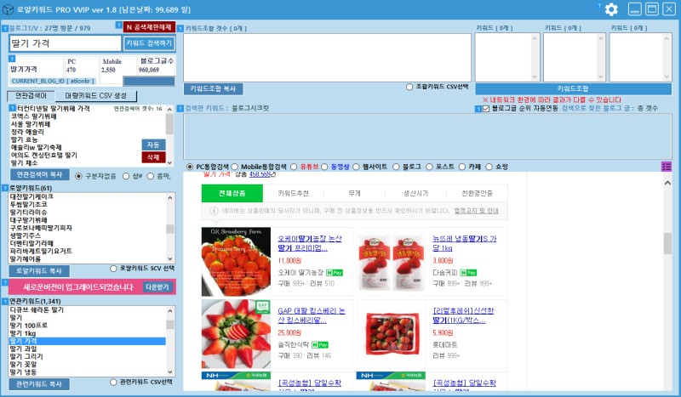Click red 삭제 button
The image size is (681, 397).
(153, 157)
